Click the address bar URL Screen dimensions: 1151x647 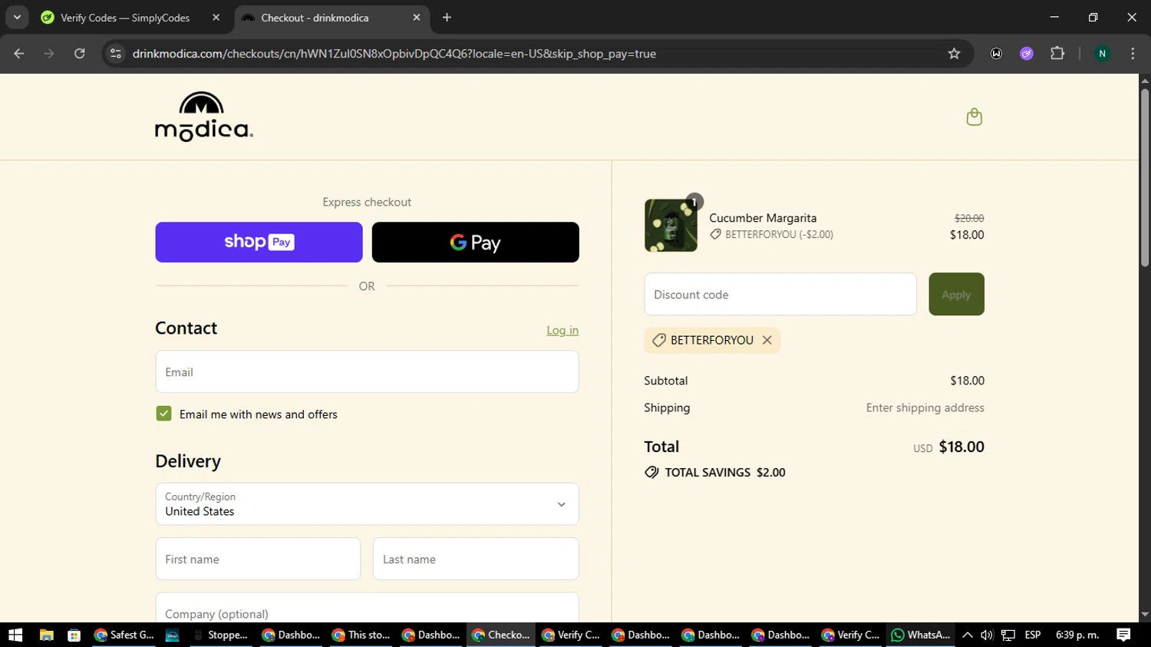click(394, 54)
